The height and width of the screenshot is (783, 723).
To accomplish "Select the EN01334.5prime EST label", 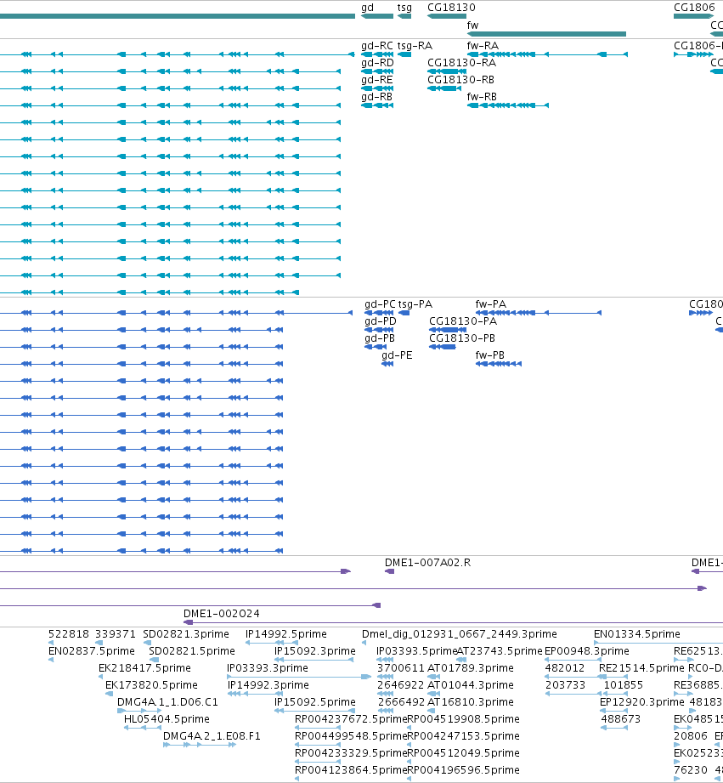I will pyautogui.click(x=637, y=634).
